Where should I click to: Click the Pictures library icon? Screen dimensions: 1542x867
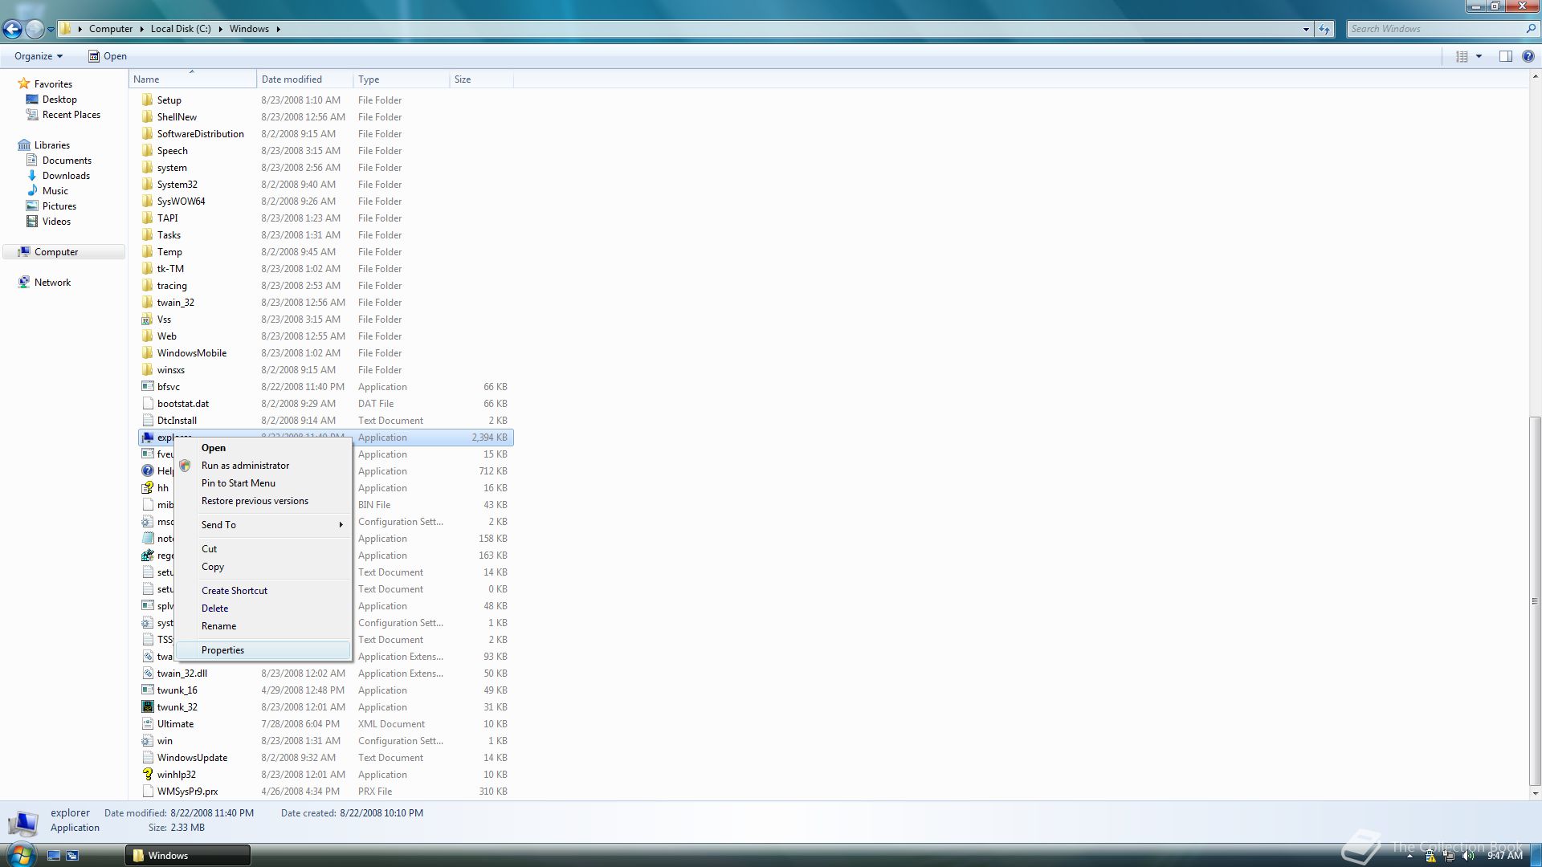point(32,206)
